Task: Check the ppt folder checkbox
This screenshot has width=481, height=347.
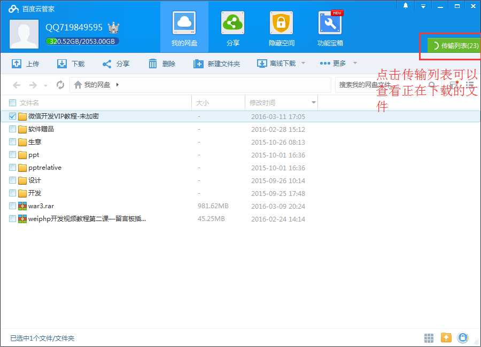Action: 13,155
